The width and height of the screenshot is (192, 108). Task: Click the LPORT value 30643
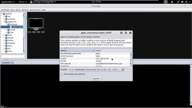[x=99, y=61]
